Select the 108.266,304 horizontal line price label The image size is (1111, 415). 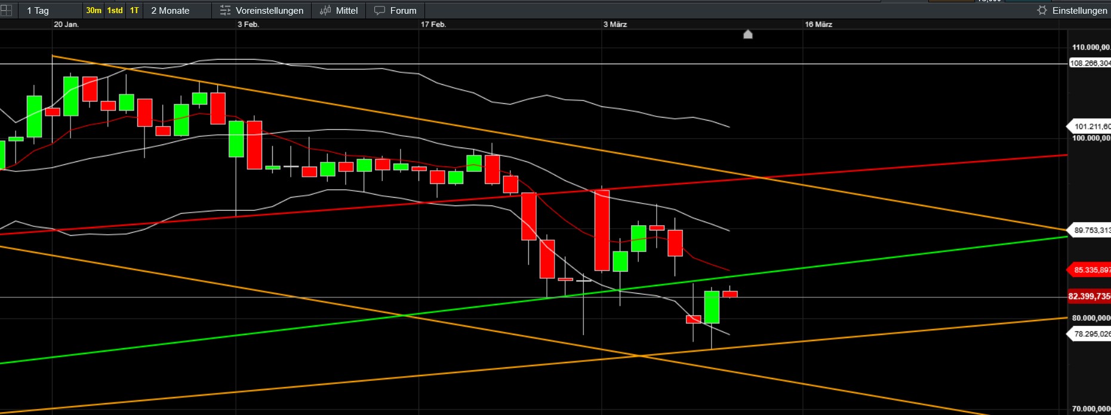[1090, 63]
